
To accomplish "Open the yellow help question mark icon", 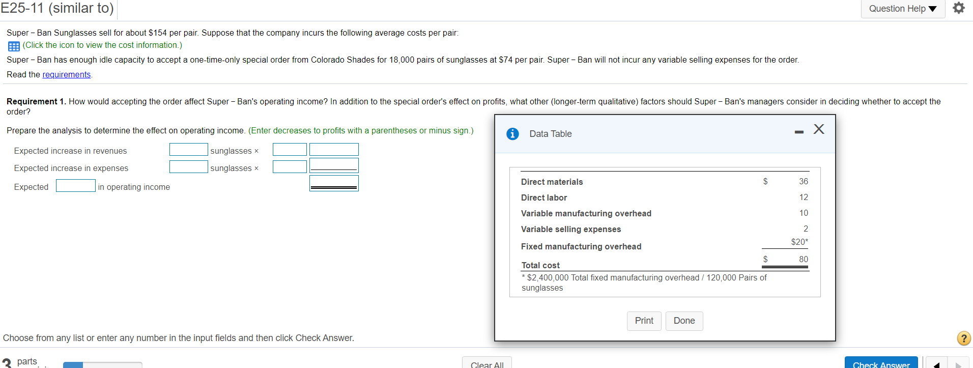I will [964, 338].
